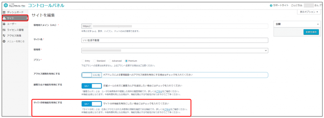Click the Website Flex logo icon
Image resolution: width=324 pixels, height=118 pixels.
(6, 5)
